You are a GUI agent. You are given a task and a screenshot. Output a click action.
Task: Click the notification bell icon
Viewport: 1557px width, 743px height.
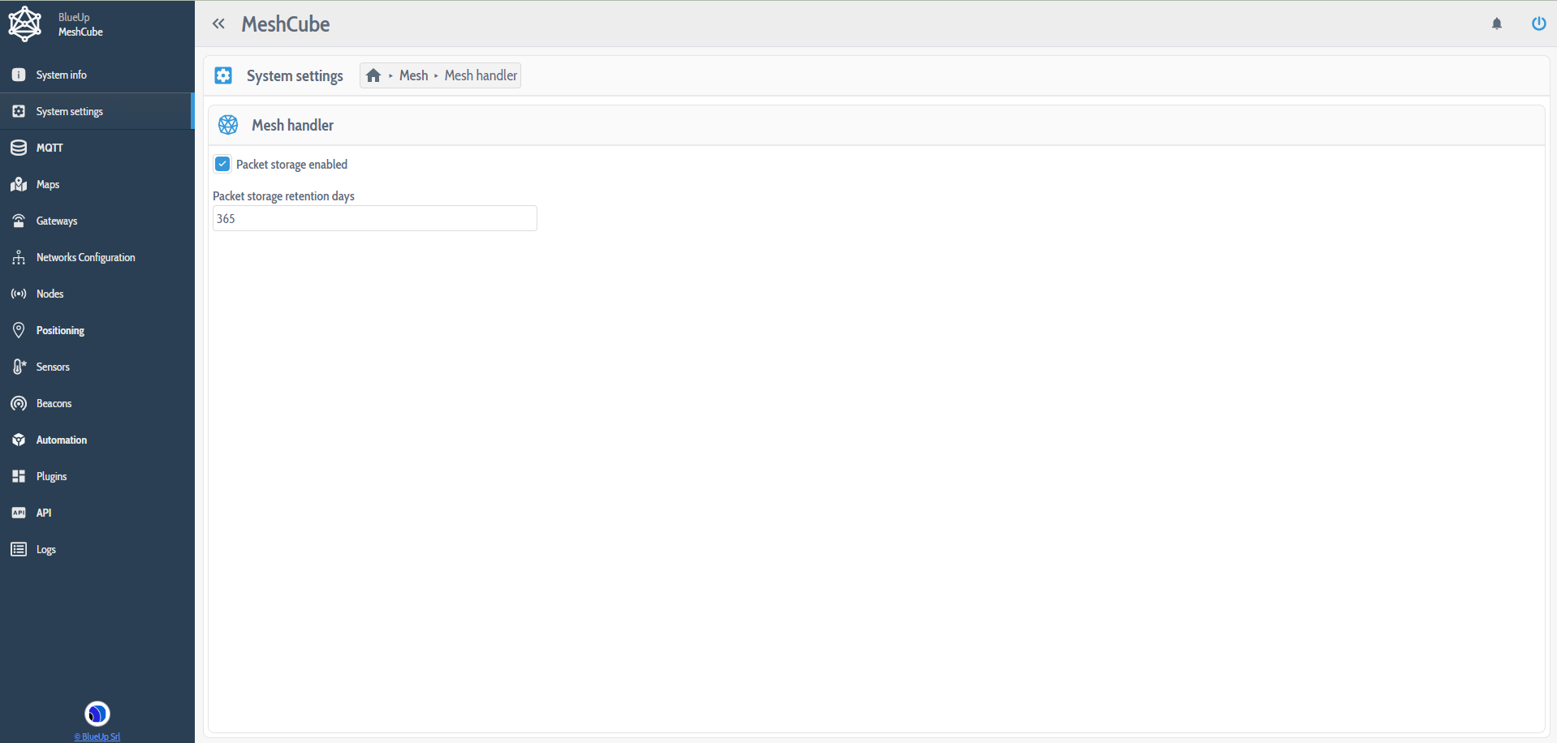[1497, 24]
